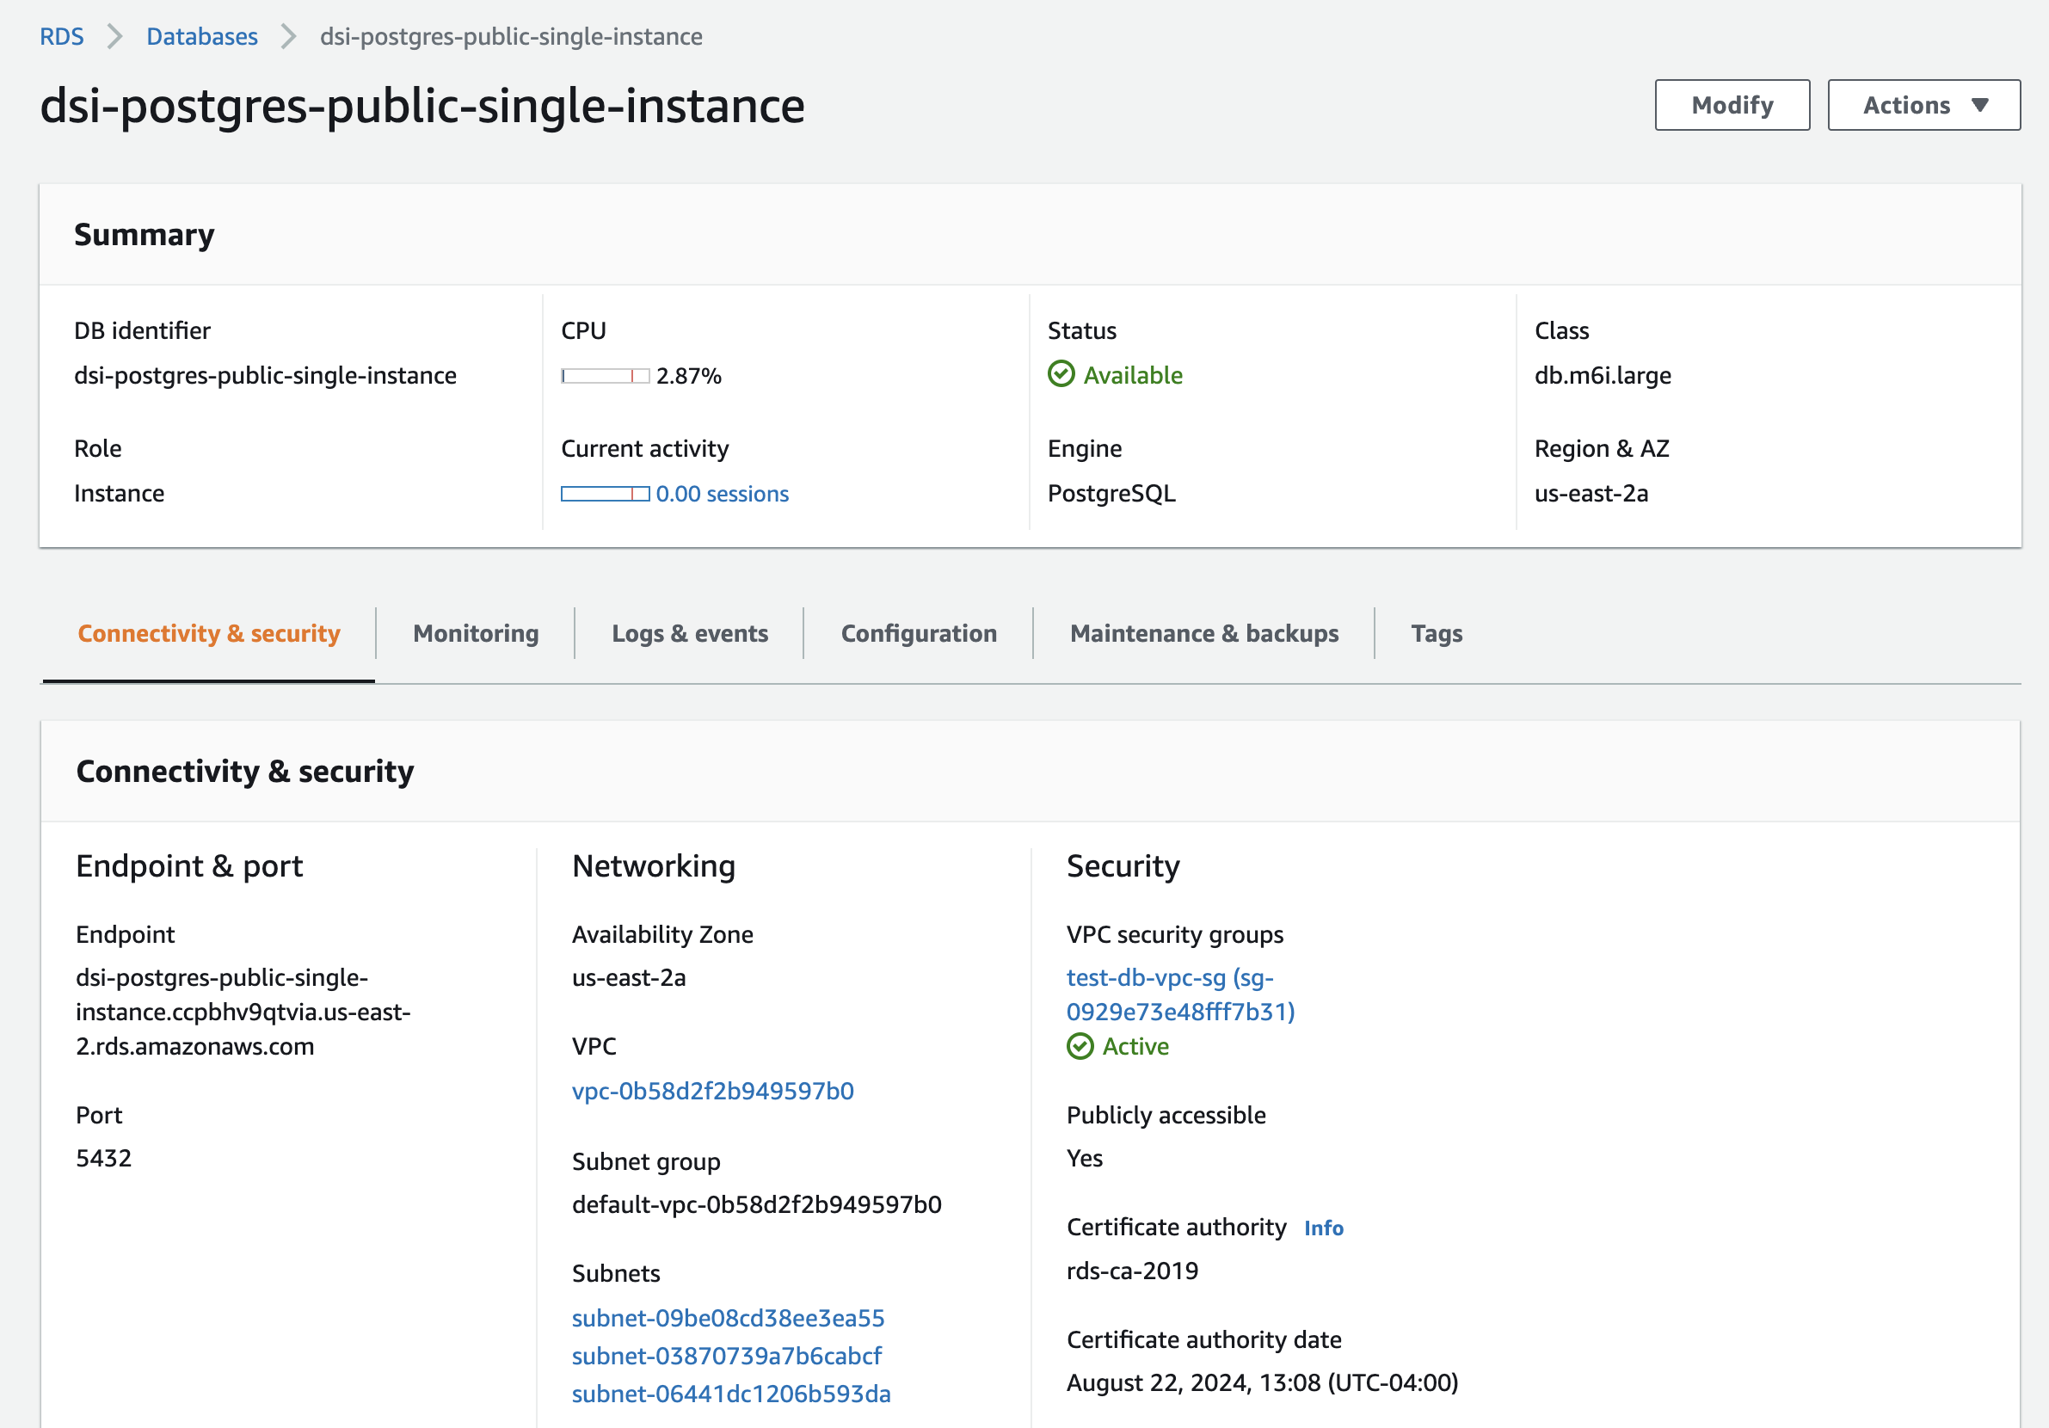Click the current activity sessions bar
The width and height of the screenshot is (2049, 1428).
pos(604,494)
